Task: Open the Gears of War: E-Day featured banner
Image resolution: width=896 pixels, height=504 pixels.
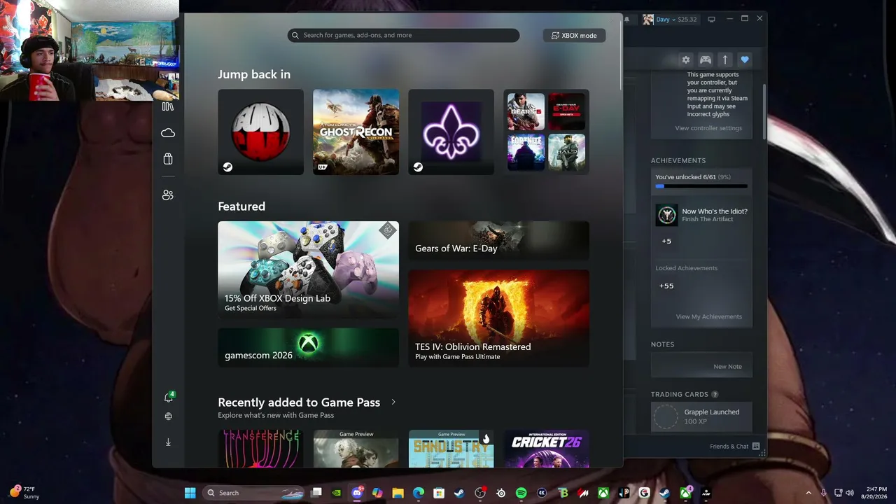Action: (498, 241)
